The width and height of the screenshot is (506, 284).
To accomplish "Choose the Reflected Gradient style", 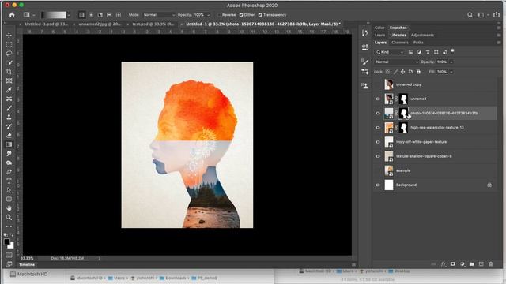I will [x=109, y=15].
